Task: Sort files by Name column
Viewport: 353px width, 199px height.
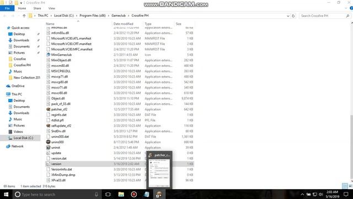Action: pyautogui.click(x=50, y=24)
